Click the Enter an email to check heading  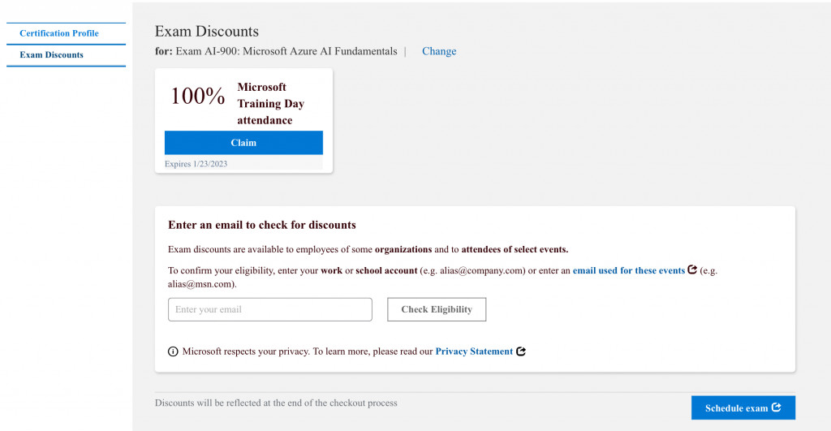261,225
